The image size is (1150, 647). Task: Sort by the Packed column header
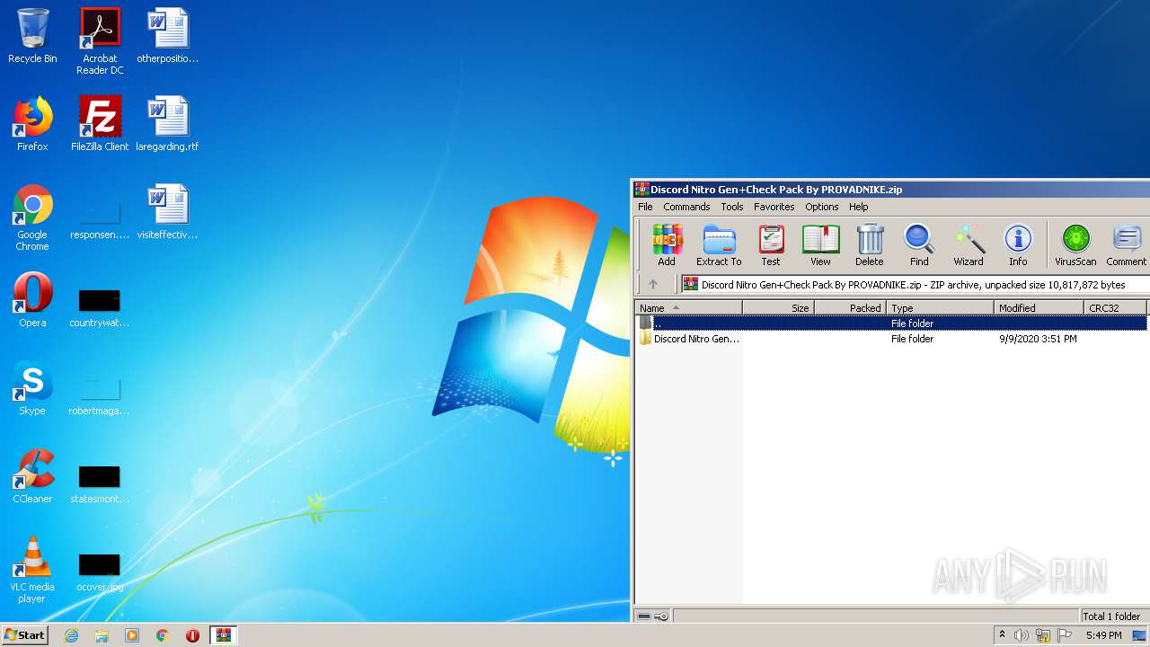(x=850, y=307)
